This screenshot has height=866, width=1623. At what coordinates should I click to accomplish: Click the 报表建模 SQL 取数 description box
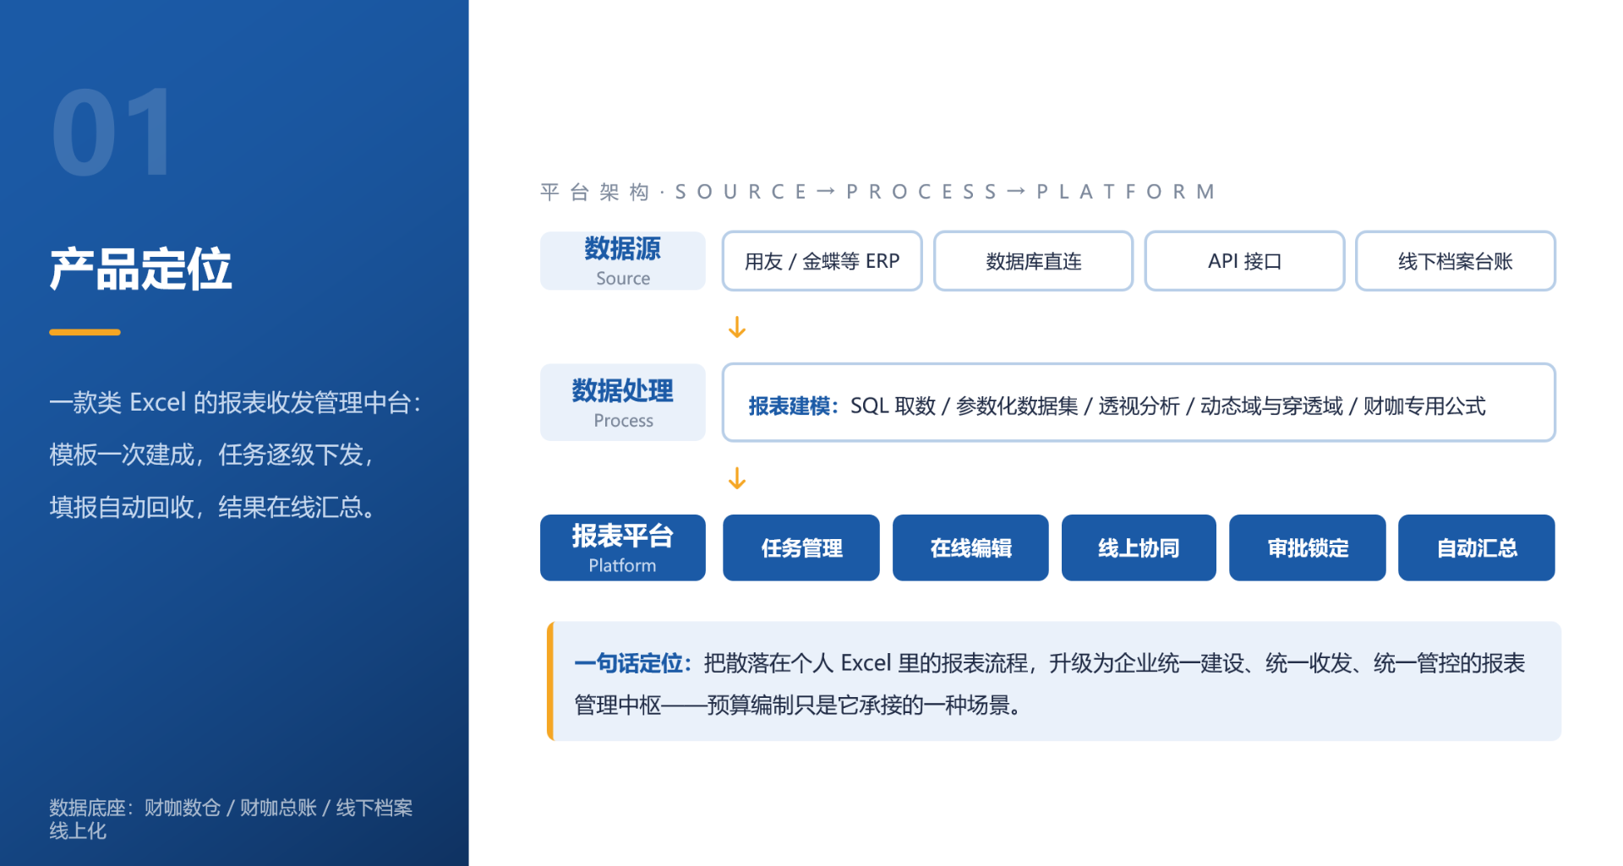click(x=1139, y=402)
